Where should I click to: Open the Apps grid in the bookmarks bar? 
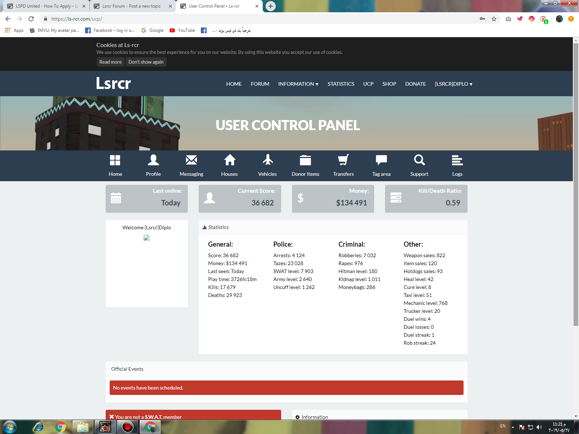point(14,30)
